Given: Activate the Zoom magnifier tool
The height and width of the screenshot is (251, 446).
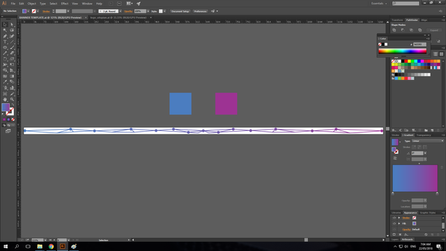Looking at the screenshot, I should [x=12, y=99].
